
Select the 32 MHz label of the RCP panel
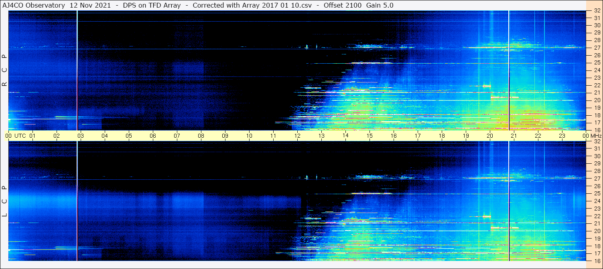point(597,11)
